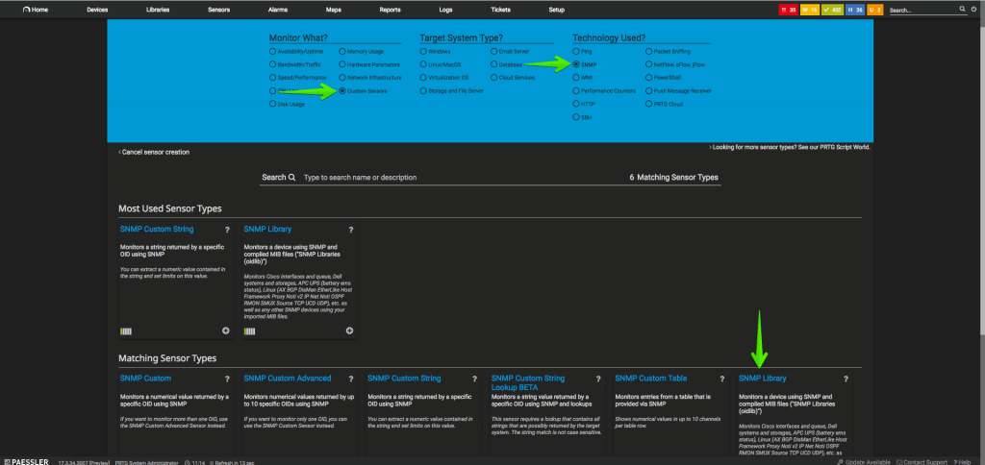
Task: Choose Windows as target system type
Action: tap(423, 52)
